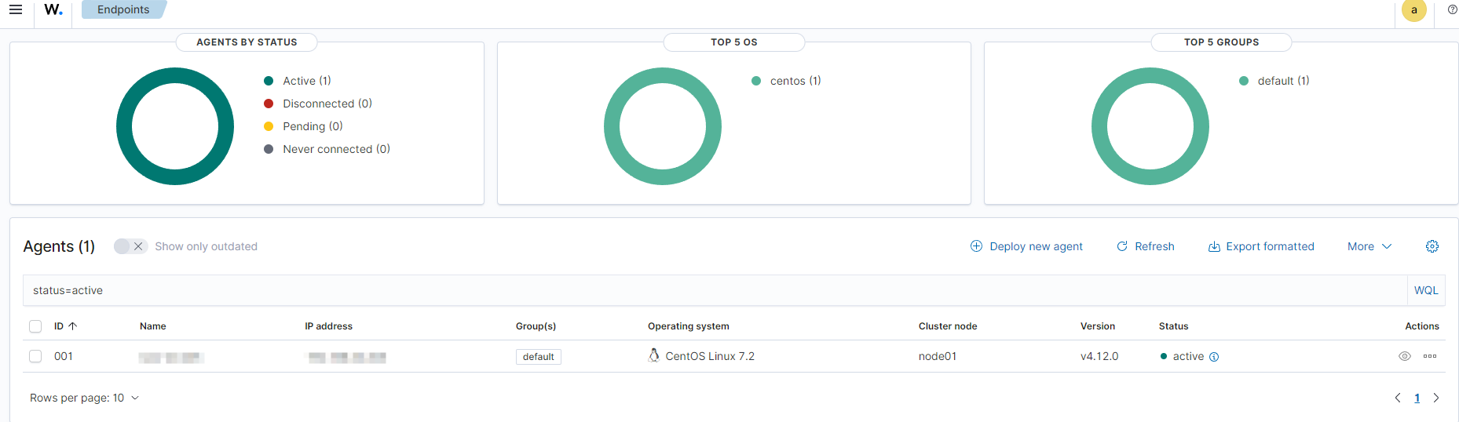This screenshot has height=422, width=1459.
Task: Toggle Show only outdated switch
Action: point(130,246)
